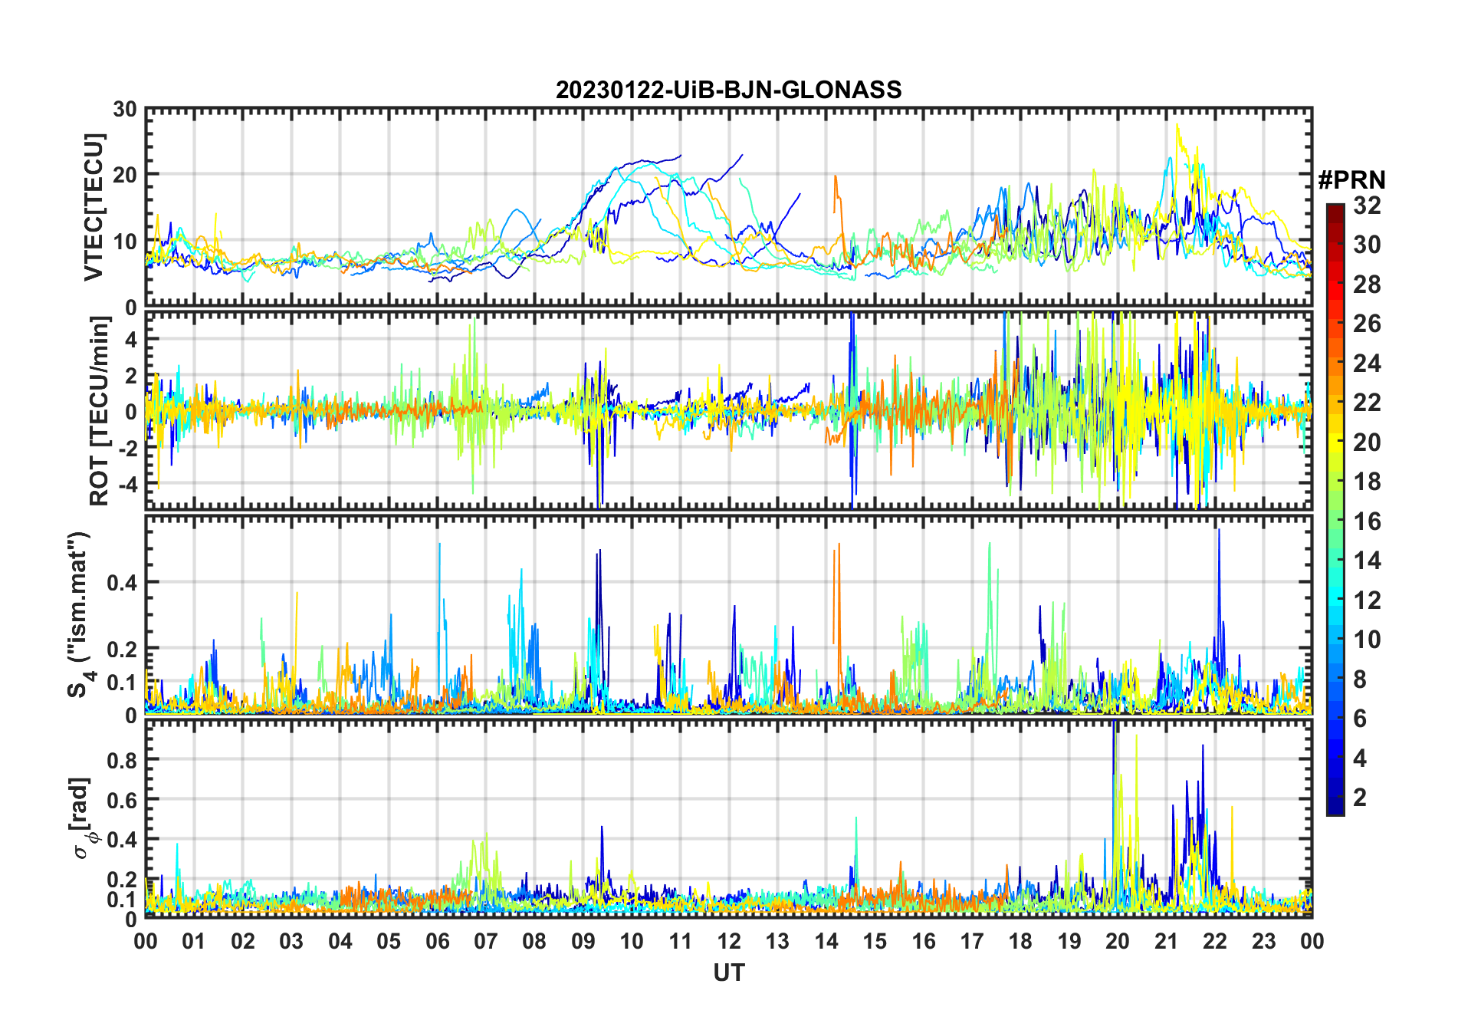Viewport: 1458px width, 1020px height.
Task: Click UT axis hour label 05
Action: [x=389, y=941]
